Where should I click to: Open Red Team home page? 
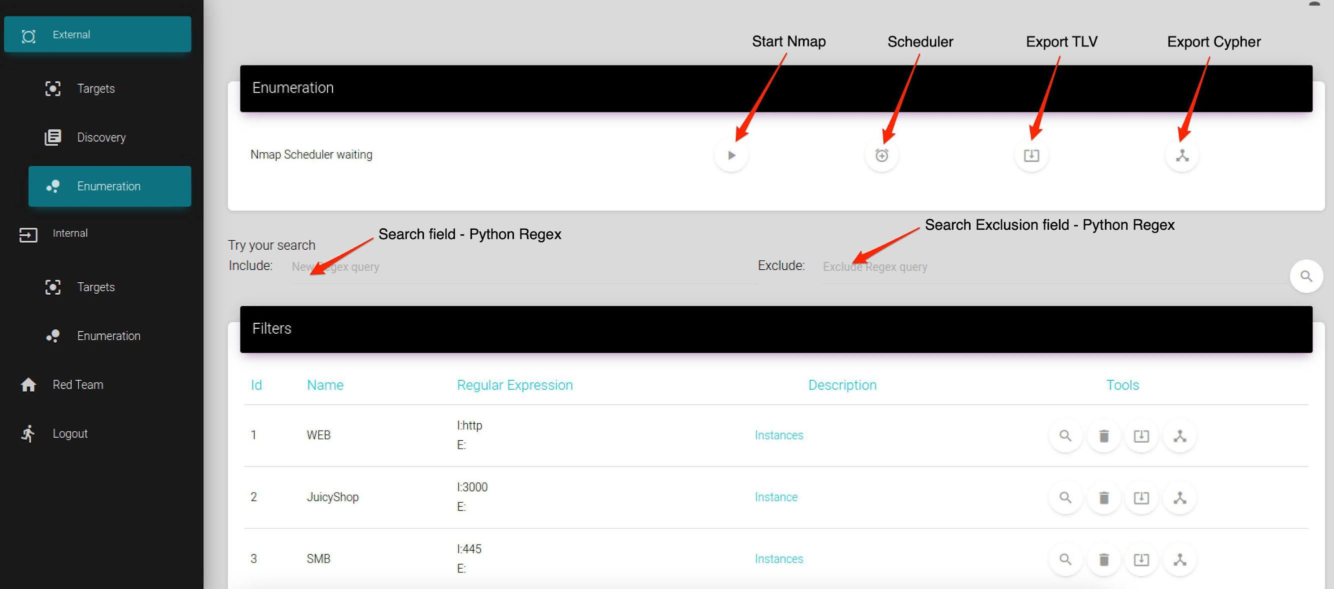(77, 385)
